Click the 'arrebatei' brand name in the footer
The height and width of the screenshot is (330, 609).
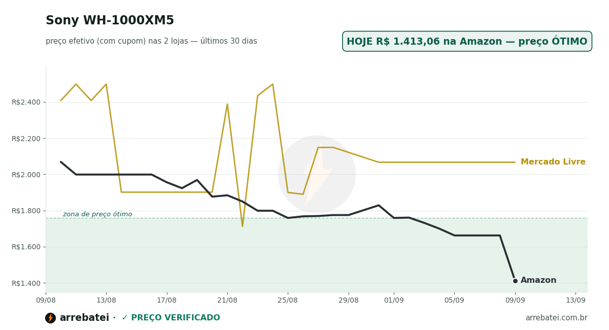click(x=84, y=318)
